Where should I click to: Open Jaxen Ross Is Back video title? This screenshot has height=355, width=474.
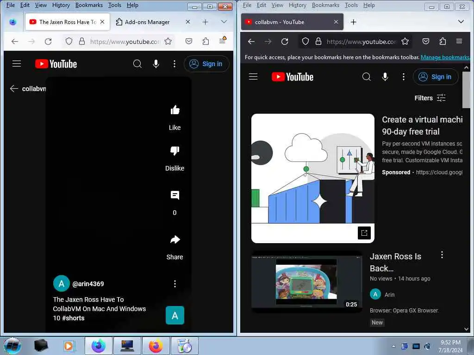(x=395, y=263)
